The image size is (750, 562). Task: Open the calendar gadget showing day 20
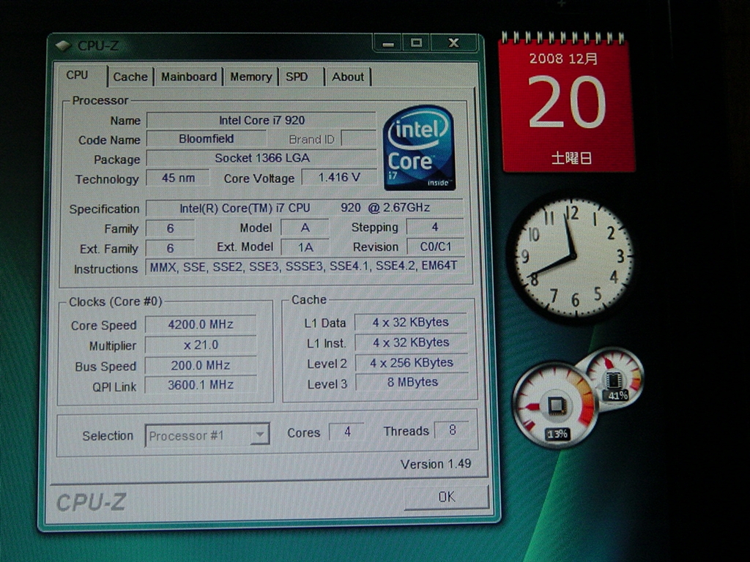tap(567, 102)
